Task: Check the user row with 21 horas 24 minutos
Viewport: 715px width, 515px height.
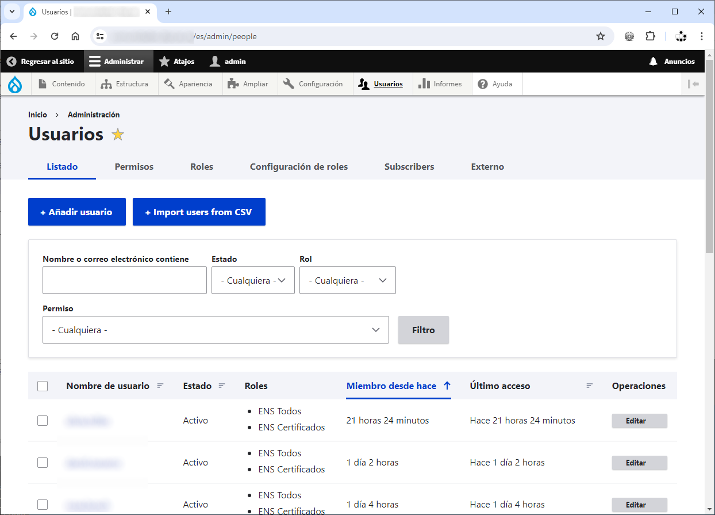Action: pyautogui.click(x=43, y=421)
